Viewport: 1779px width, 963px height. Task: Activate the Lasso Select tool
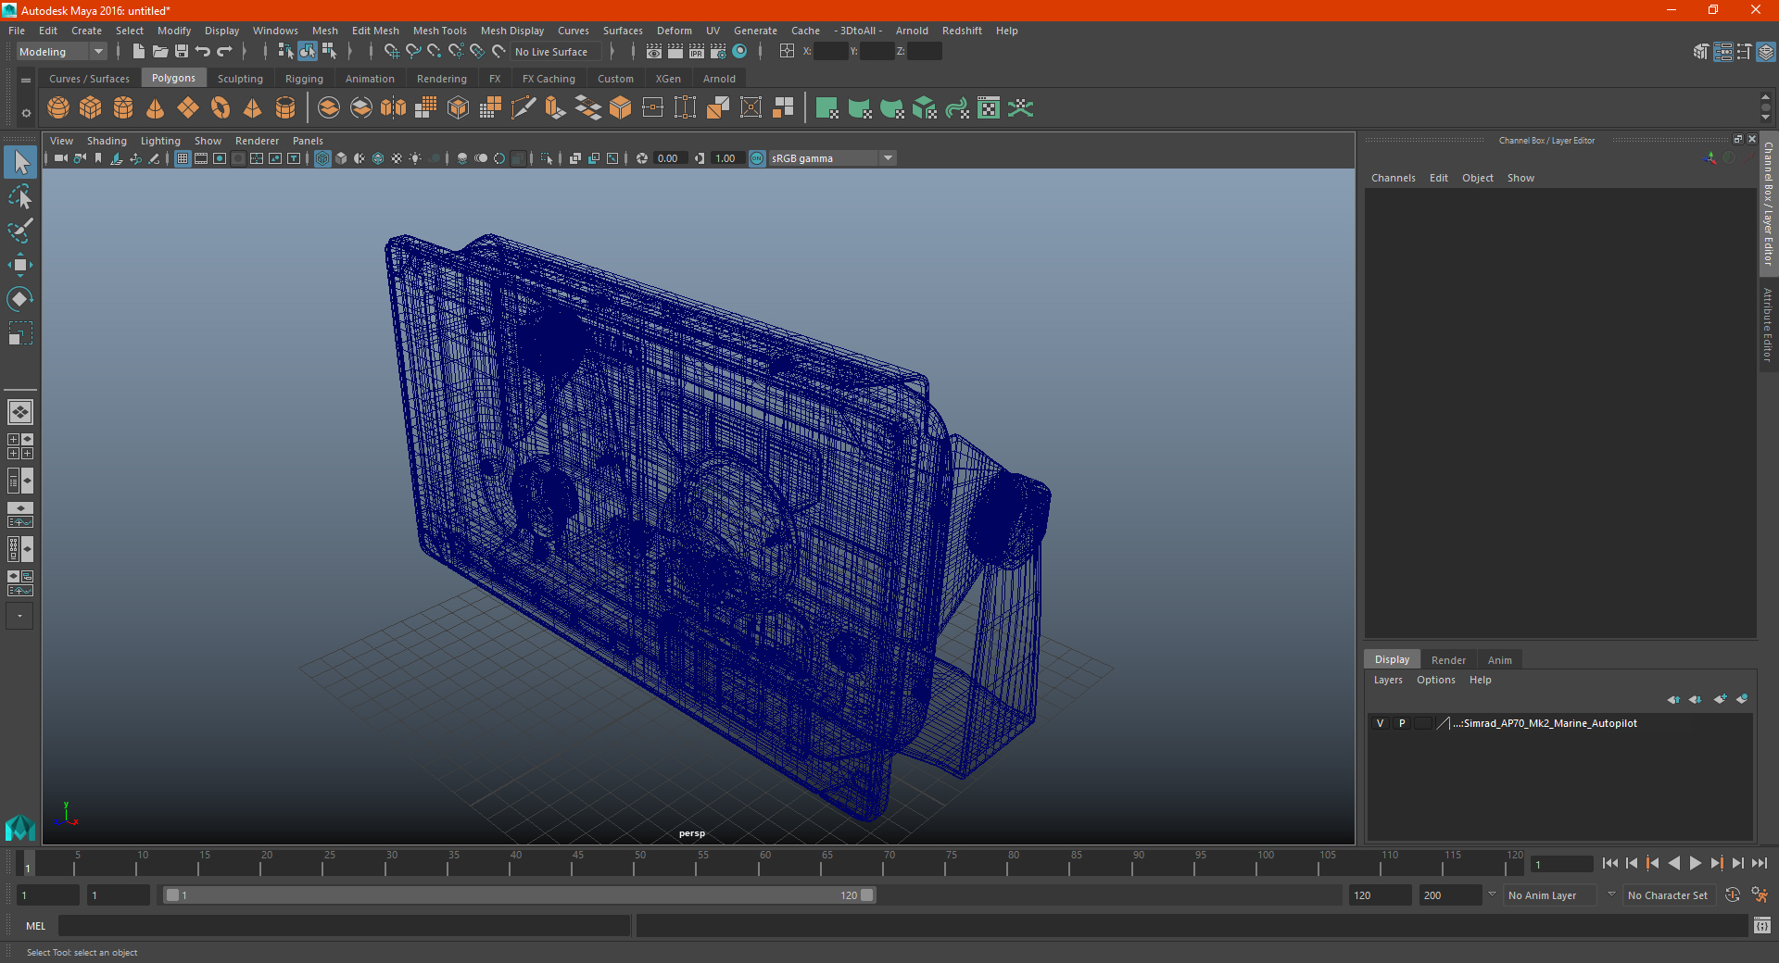coord(19,197)
